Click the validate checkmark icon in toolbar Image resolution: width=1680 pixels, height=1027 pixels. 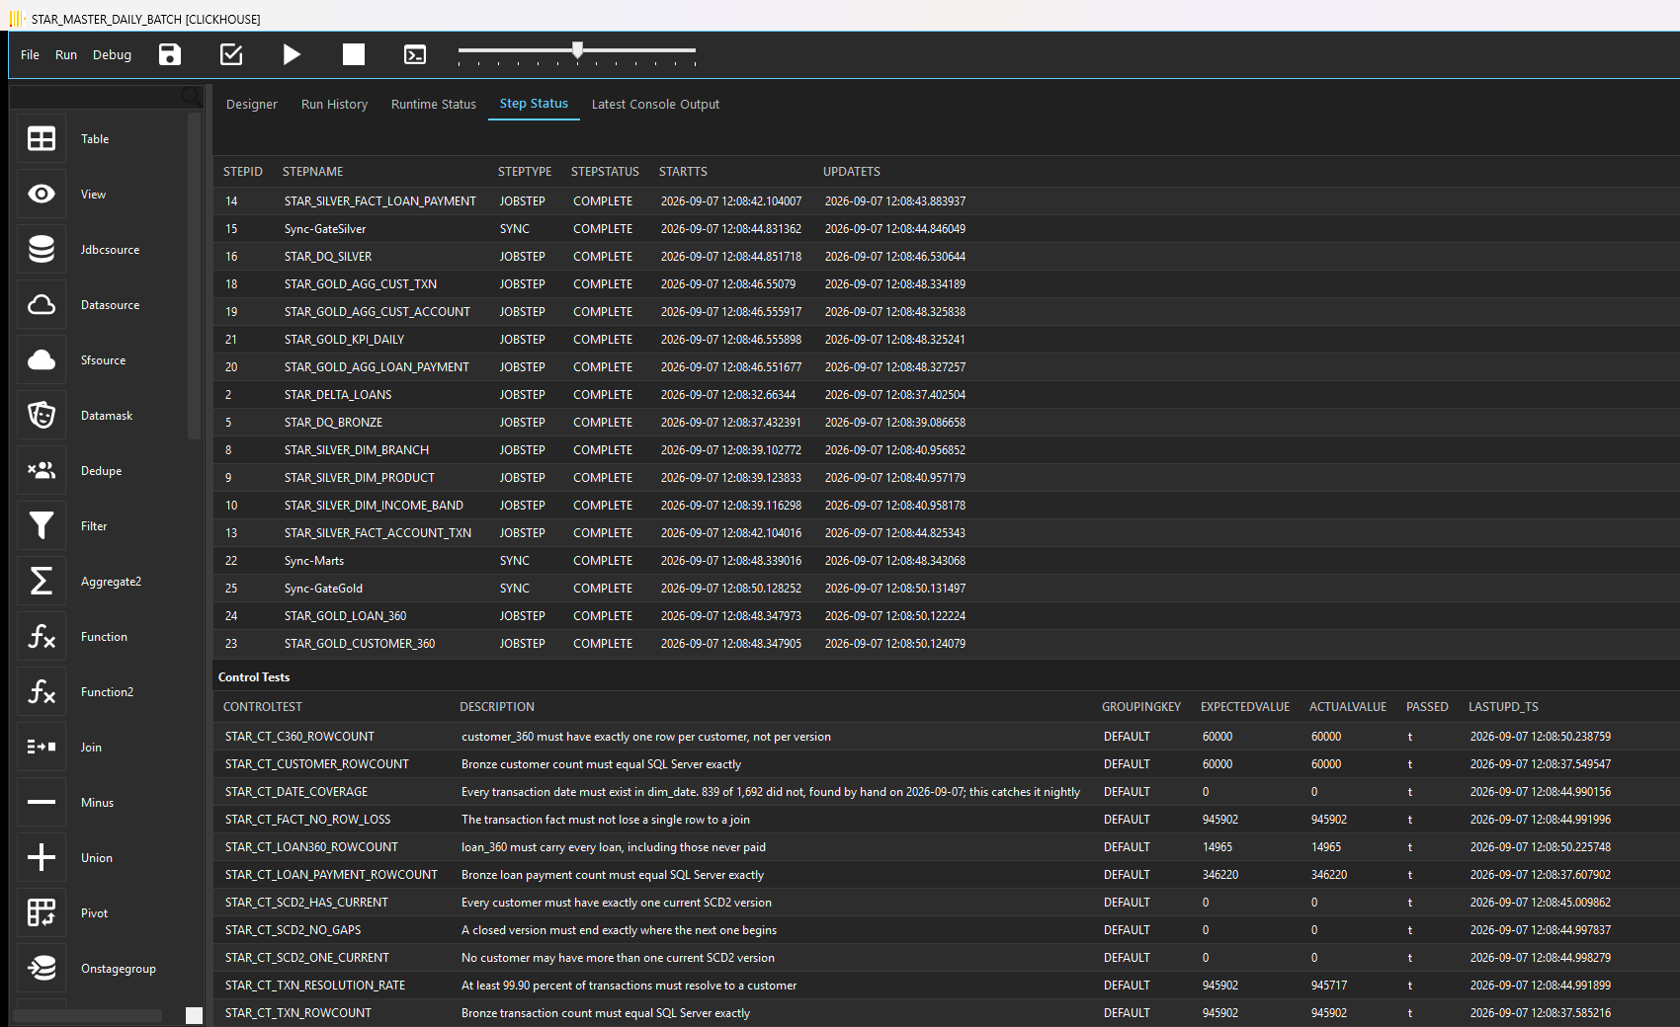(231, 54)
